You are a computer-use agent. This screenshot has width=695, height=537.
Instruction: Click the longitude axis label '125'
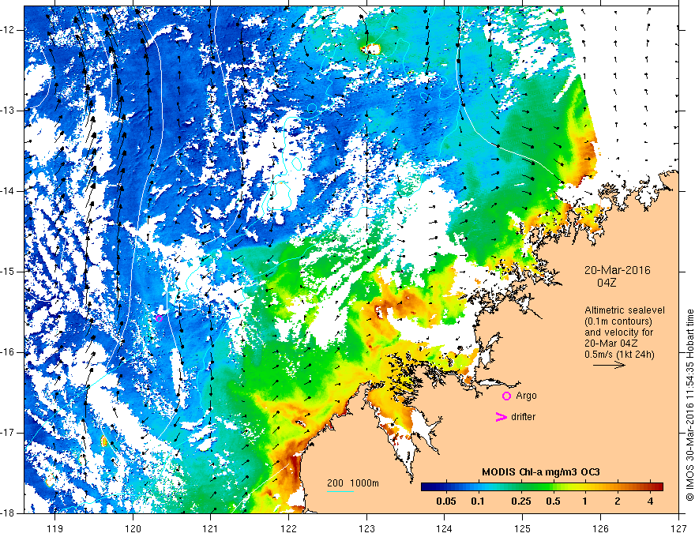point(523,528)
